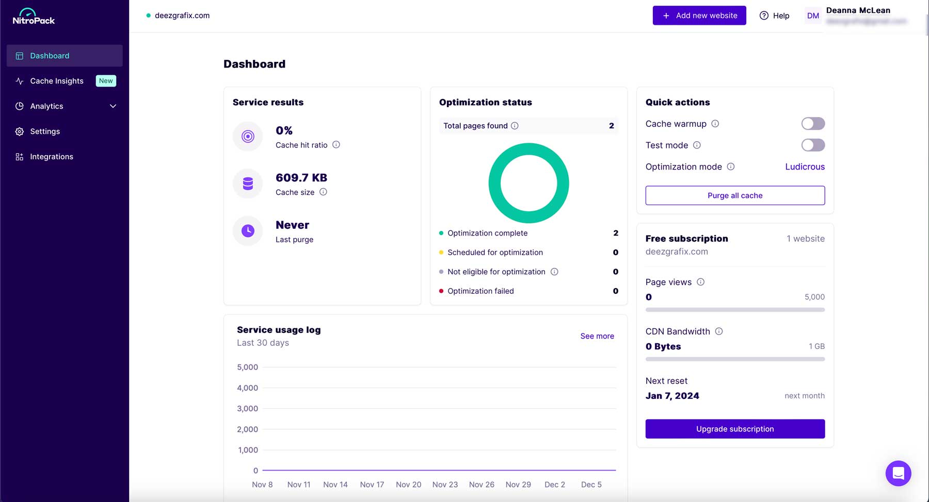Click the Page views progress bar
This screenshot has height=502, width=929.
(734, 310)
